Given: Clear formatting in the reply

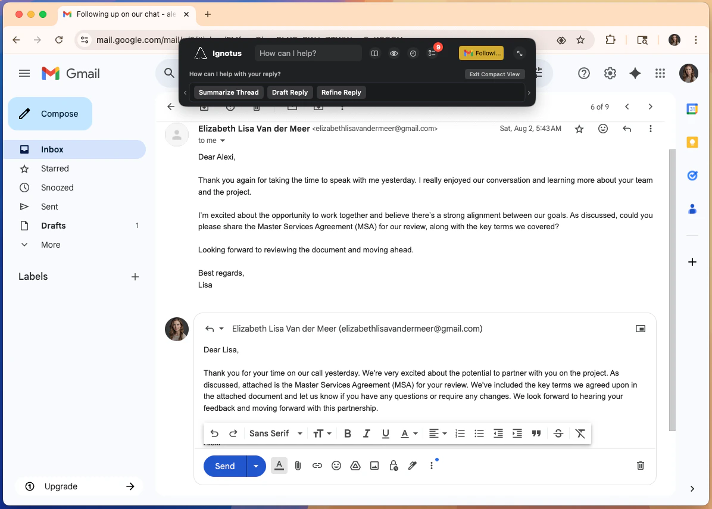Looking at the screenshot, I should [x=580, y=433].
